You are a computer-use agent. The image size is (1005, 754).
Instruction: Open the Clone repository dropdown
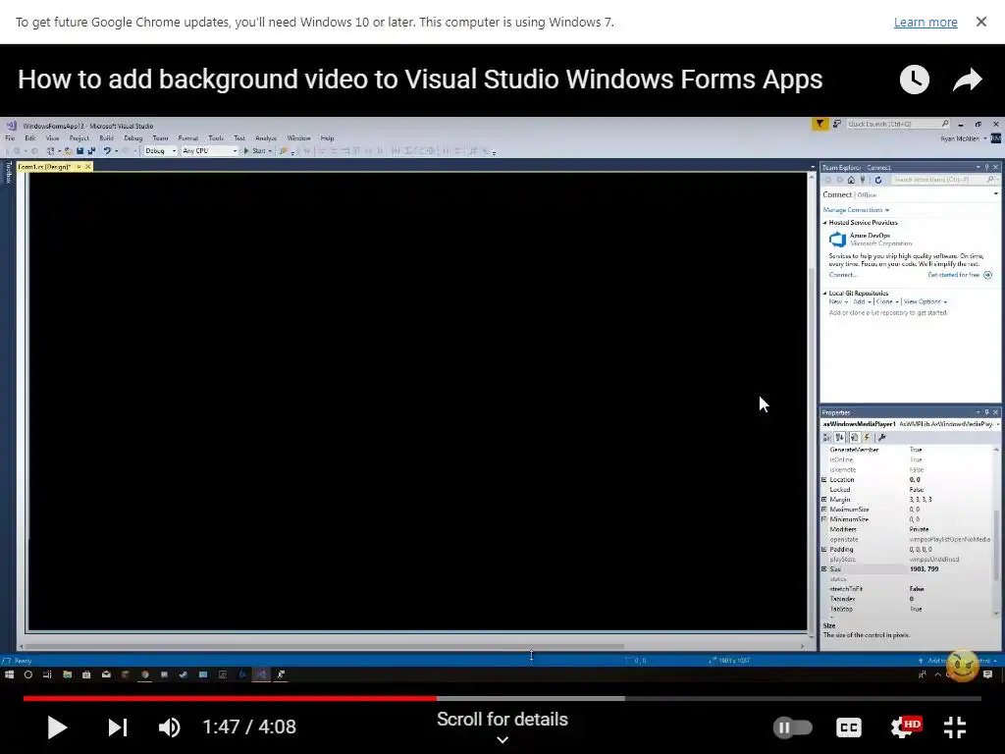pyautogui.click(x=887, y=301)
